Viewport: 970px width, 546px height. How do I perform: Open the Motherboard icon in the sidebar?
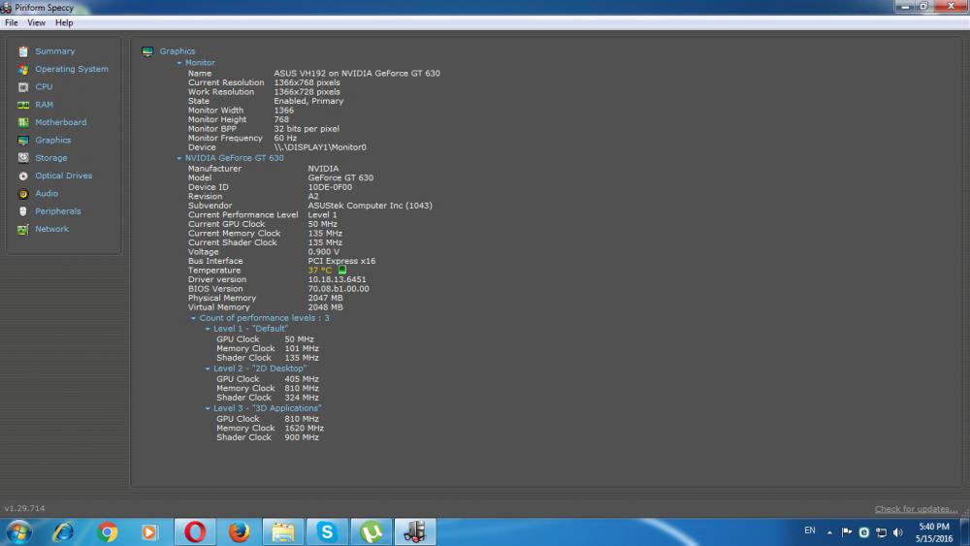click(23, 123)
